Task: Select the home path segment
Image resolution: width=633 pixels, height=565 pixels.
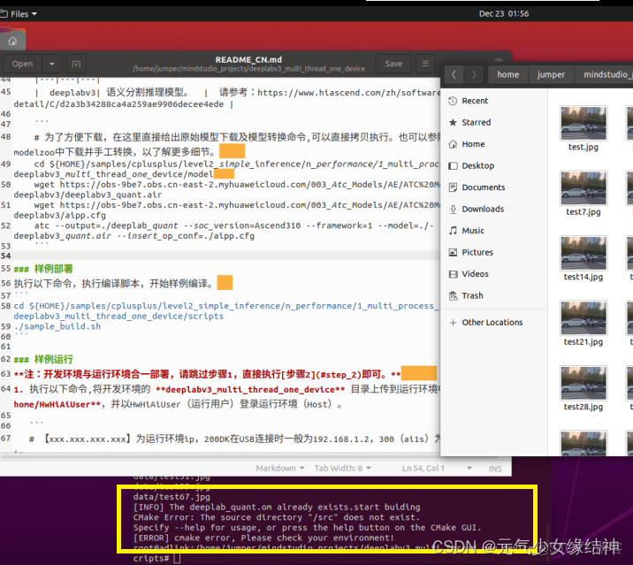Action: click(x=507, y=74)
